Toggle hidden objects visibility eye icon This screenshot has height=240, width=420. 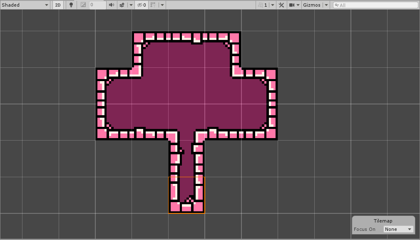click(142, 5)
